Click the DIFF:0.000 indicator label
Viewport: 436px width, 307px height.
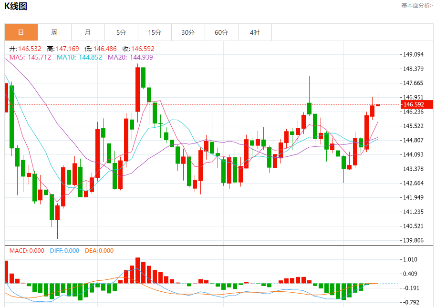(64, 251)
